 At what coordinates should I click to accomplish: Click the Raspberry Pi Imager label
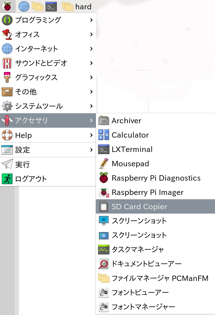pos(148,192)
